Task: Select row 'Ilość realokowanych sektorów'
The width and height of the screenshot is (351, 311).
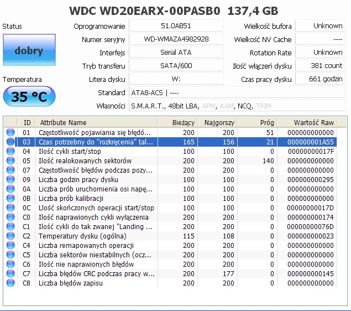Action: click(170, 160)
